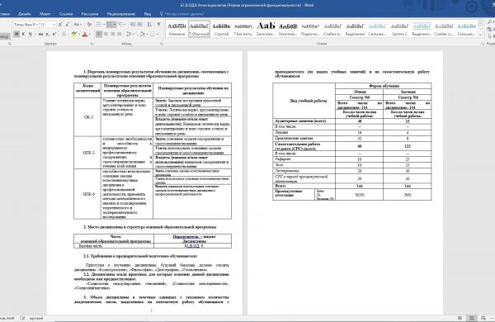Apply the Подзаголовок style
This screenshot has width=495, height=322.
click(310, 29)
